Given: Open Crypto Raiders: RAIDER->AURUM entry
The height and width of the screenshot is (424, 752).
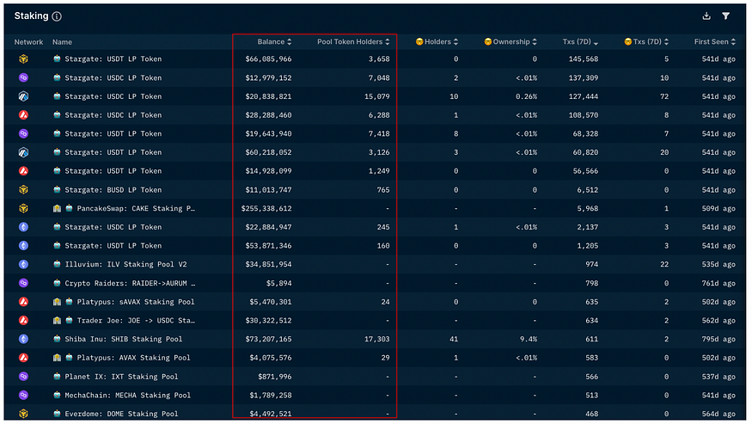Looking at the screenshot, I should 130,283.
